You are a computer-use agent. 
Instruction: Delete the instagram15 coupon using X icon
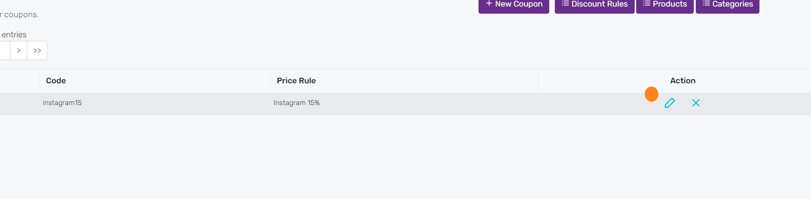[696, 103]
